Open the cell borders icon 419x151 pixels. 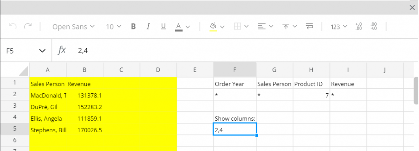237,27
